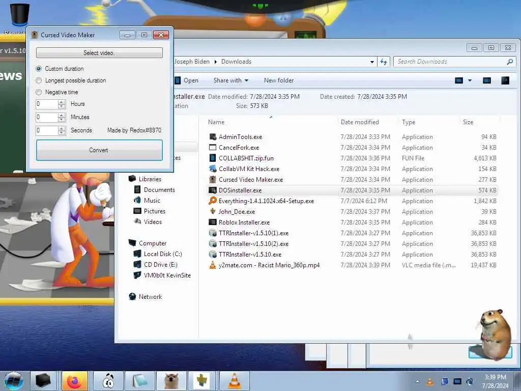Expand the breadcrumb arrow before Downloads
521x391 pixels.
pos(216,62)
